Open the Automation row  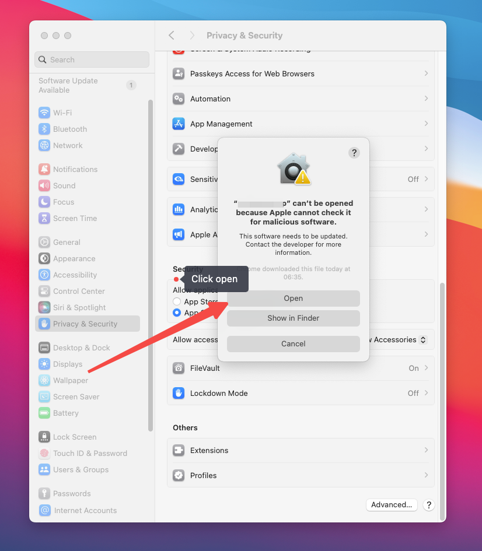pyautogui.click(x=301, y=99)
